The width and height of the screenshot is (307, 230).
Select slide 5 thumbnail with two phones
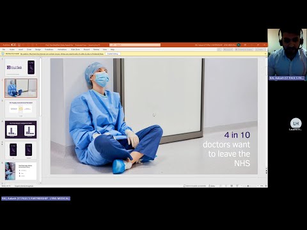(20, 150)
